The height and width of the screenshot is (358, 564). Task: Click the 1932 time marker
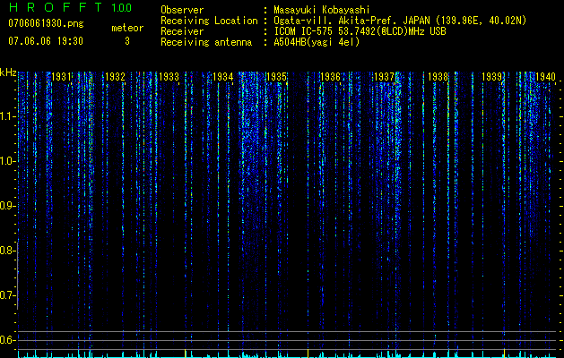(x=115, y=77)
